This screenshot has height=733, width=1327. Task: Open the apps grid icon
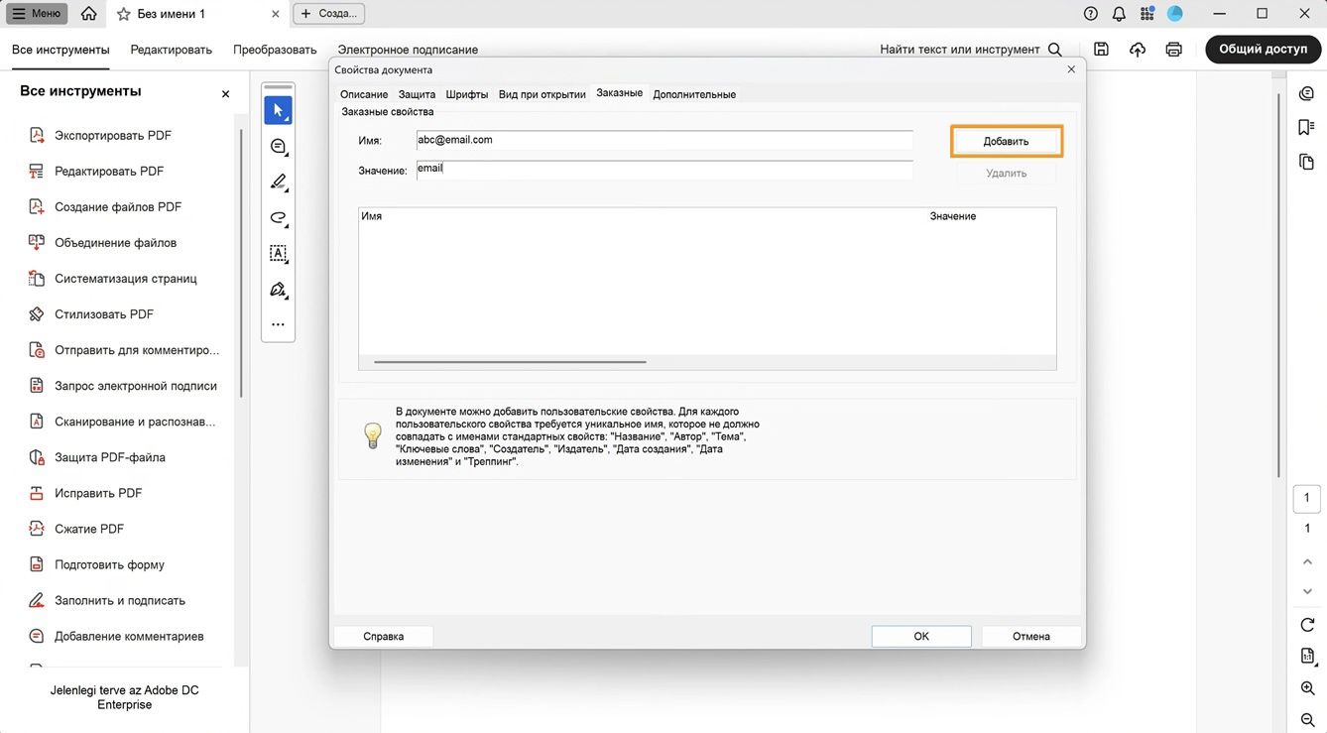coord(1147,14)
